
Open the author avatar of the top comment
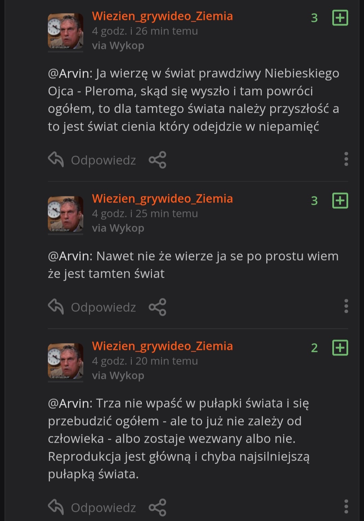pyautogui.click(x=65, y=31)
